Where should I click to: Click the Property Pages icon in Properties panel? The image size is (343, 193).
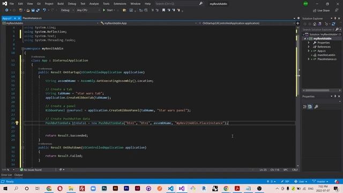coord(316,107)
